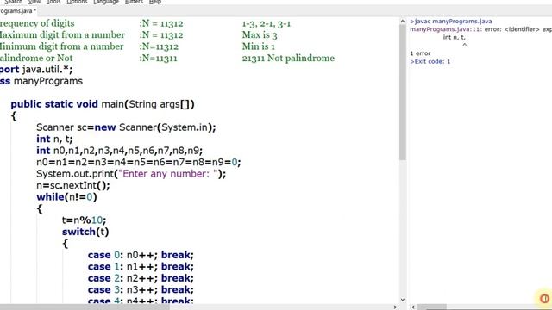552x310 pixels.
Task: Open the Options menu
Action: pyautogui.click(x=77, y=2)
